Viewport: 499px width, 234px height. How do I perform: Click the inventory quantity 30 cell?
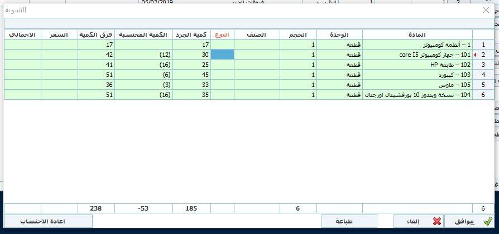point(191,55)
